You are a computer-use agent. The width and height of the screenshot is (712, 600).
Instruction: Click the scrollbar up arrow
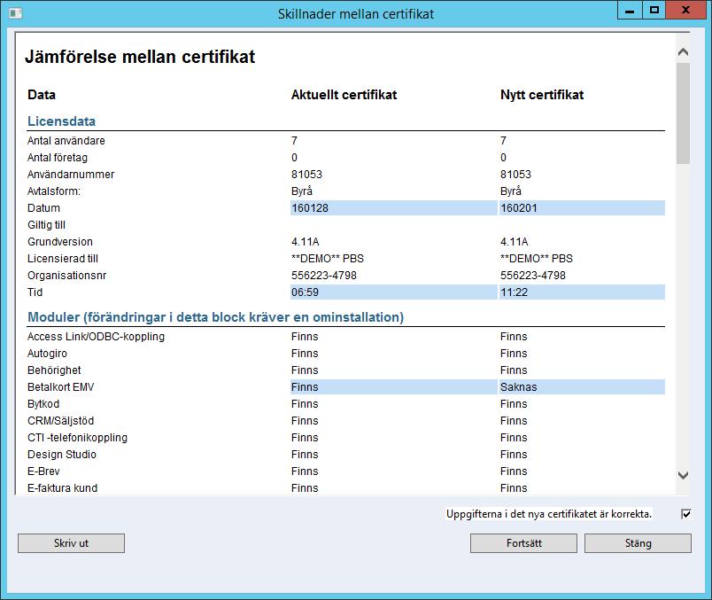[683, 51]
